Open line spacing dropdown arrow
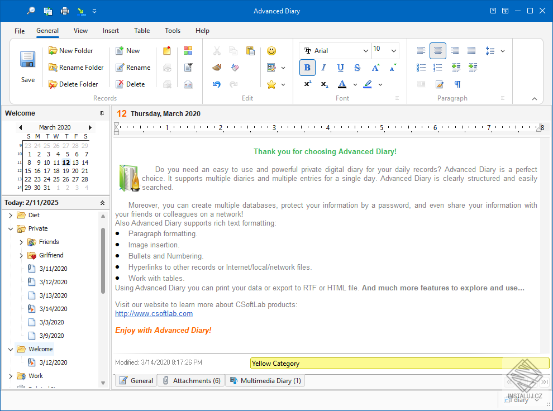The width and height of the screenshot is (553, 411). [x=503, y=51]
